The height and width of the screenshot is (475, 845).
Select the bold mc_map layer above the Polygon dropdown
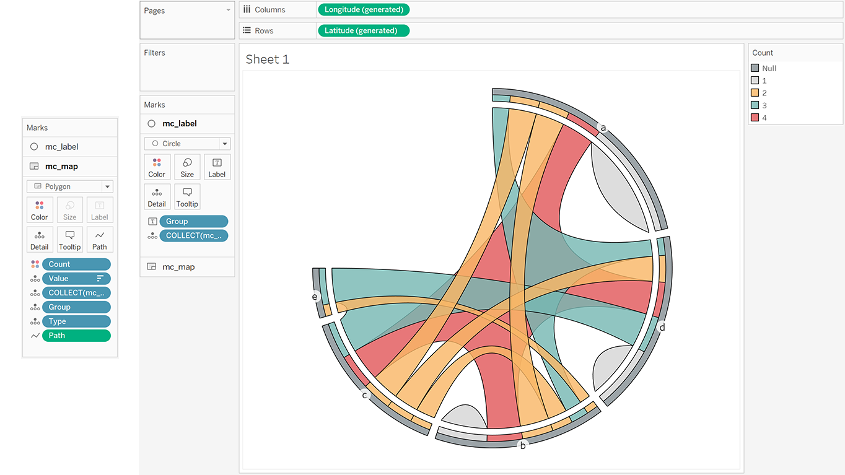[x=61, y=166]
